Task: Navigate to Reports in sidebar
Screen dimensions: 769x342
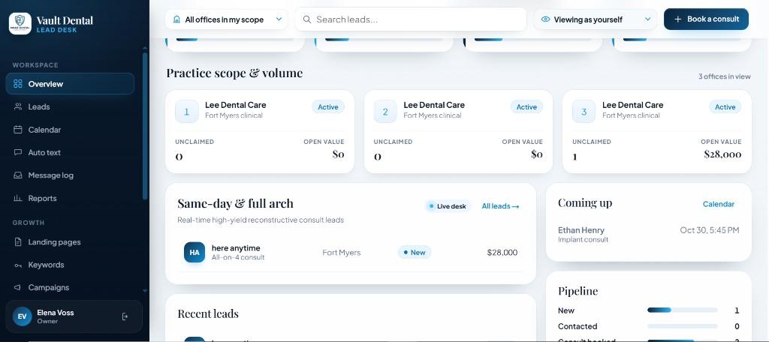Action: click(x=70, y=198)
